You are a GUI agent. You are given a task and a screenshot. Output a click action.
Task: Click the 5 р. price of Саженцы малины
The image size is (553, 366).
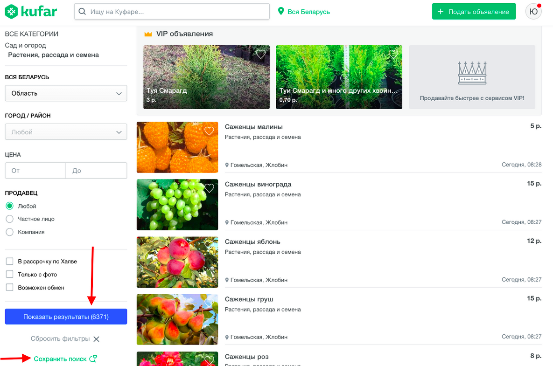click(x=536, y=126)
